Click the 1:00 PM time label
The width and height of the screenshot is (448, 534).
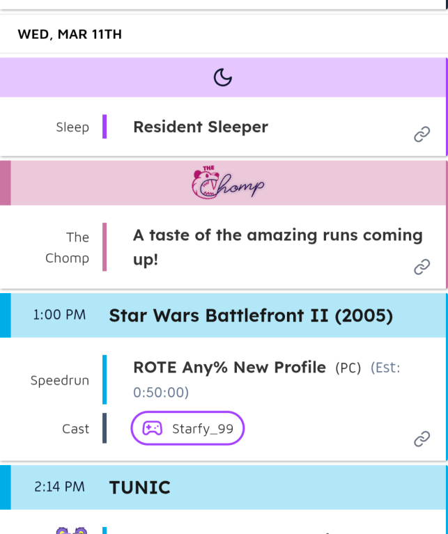click(59, 315)
